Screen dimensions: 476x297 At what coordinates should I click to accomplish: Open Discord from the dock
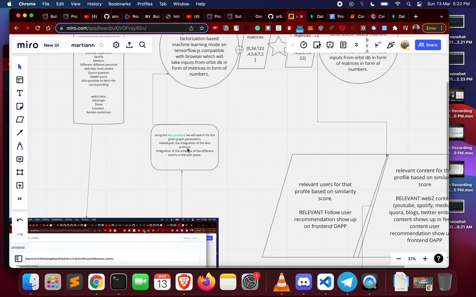click(x=304, y=282)
